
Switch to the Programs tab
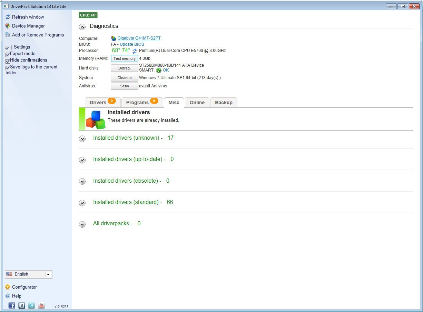click(x=142, y=103)
